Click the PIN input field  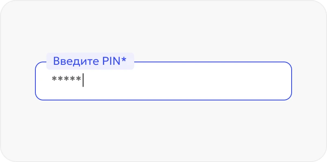click(x=163, y=81)
